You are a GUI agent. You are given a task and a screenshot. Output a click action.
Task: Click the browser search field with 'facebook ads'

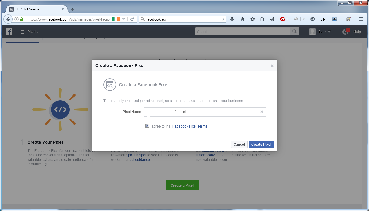(x=182, y=19)
